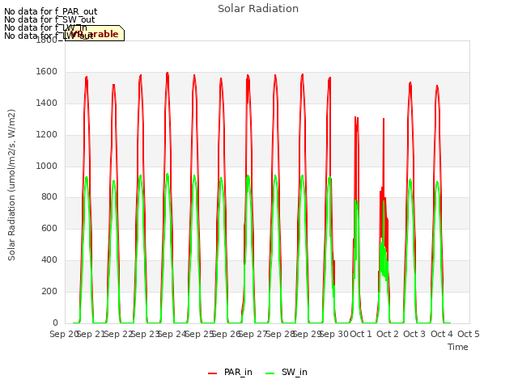Click the Sep 30 x-axis tick label

coord(334,334)
